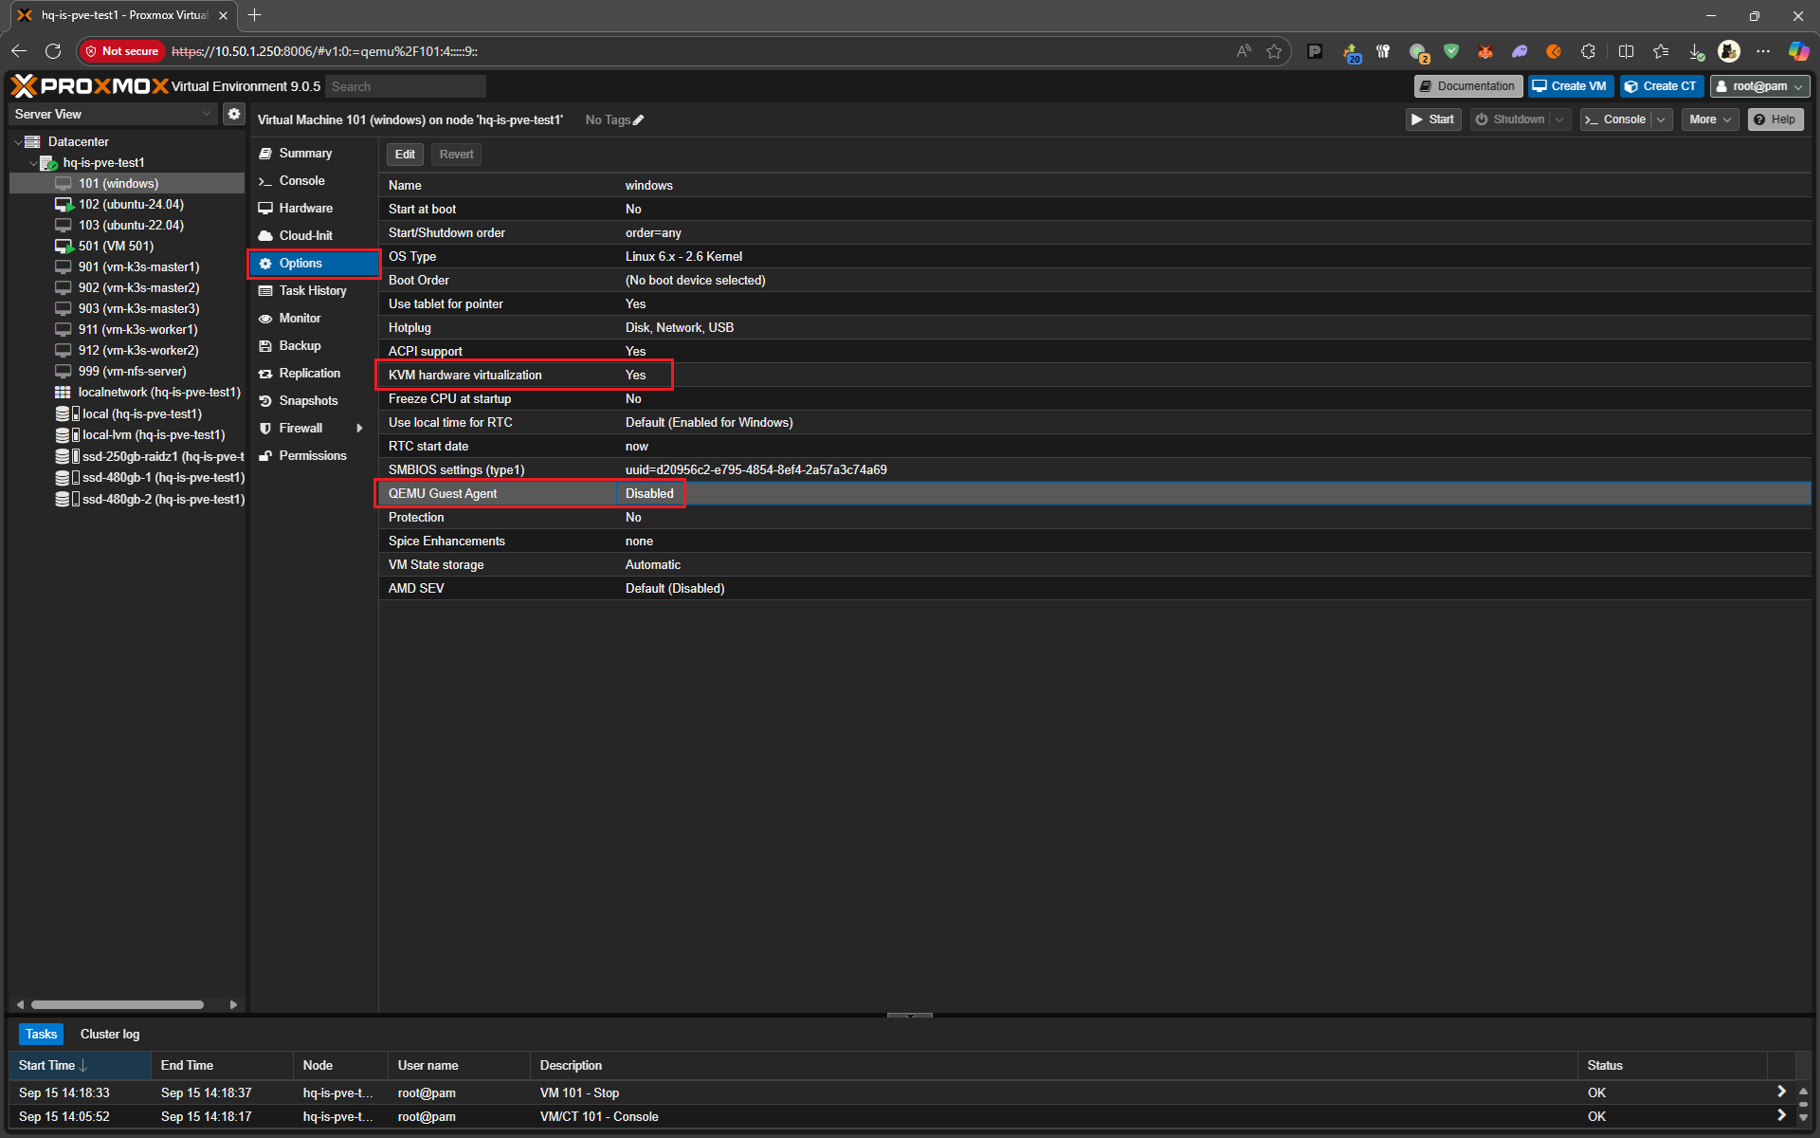This screenshot has width=1820, height=1138.
Task: Open the More dropdown menu
Action: click(x=1710, y=119)
